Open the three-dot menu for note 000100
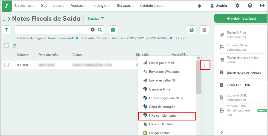This screenshot has width=268, height=136. point(204,65)
